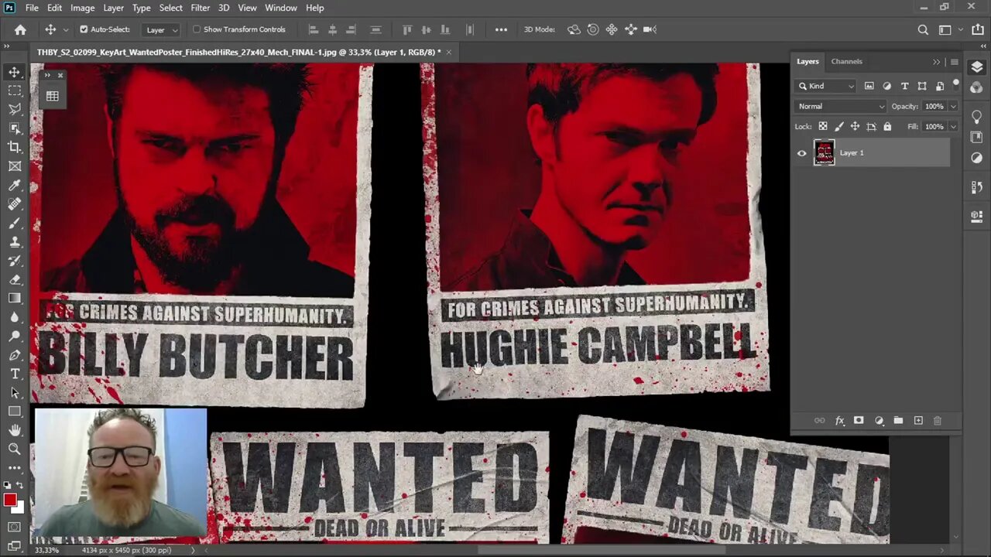This screenshot has width=991, height=557.
Task: Click the Delete layer trash icon
Action: coord(938,421)
